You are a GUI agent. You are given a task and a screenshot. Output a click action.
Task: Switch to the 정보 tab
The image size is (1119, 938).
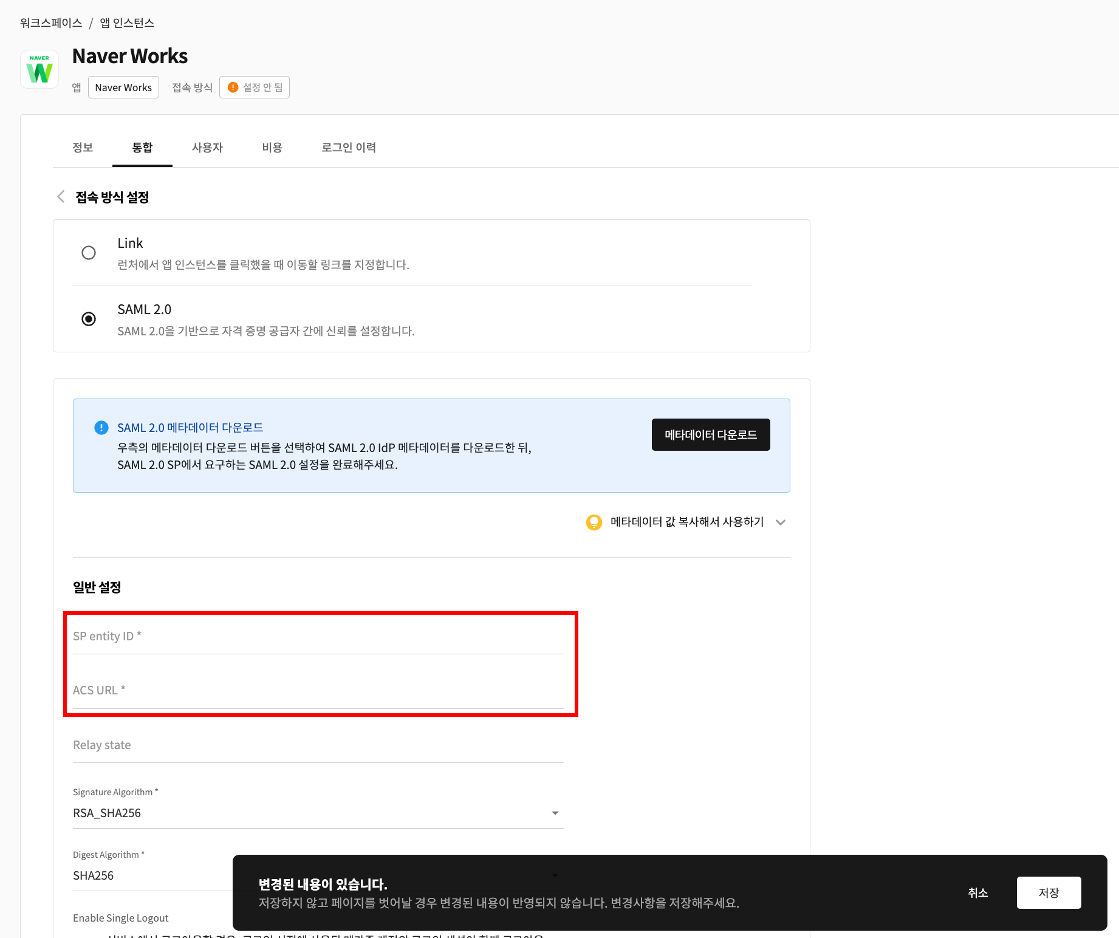pos(83,148)
